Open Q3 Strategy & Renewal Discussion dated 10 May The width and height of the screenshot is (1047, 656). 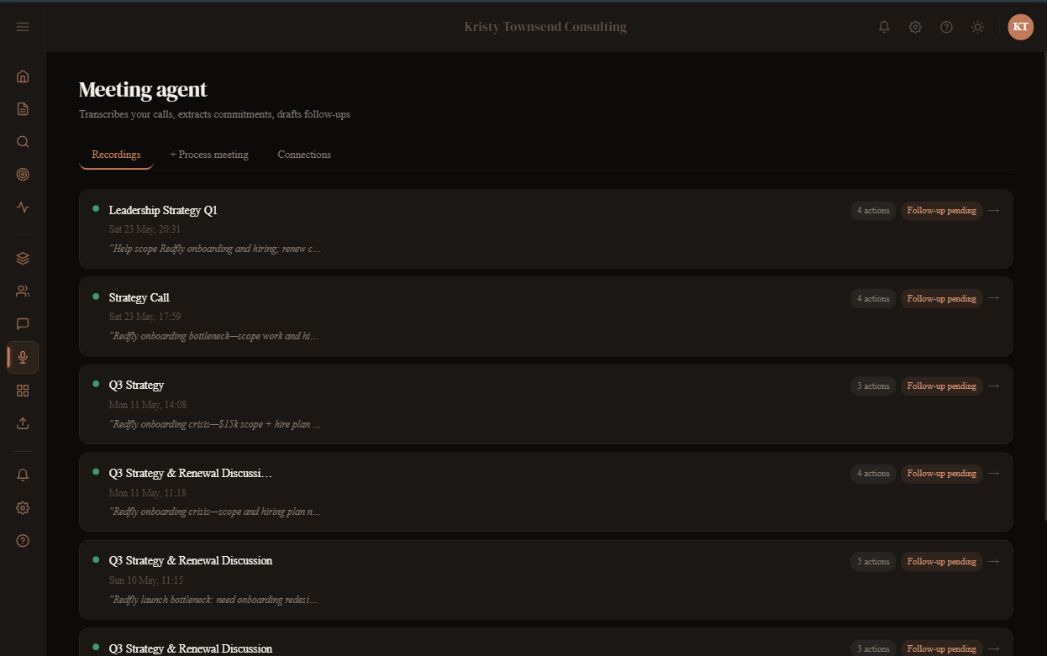(191, 560)
